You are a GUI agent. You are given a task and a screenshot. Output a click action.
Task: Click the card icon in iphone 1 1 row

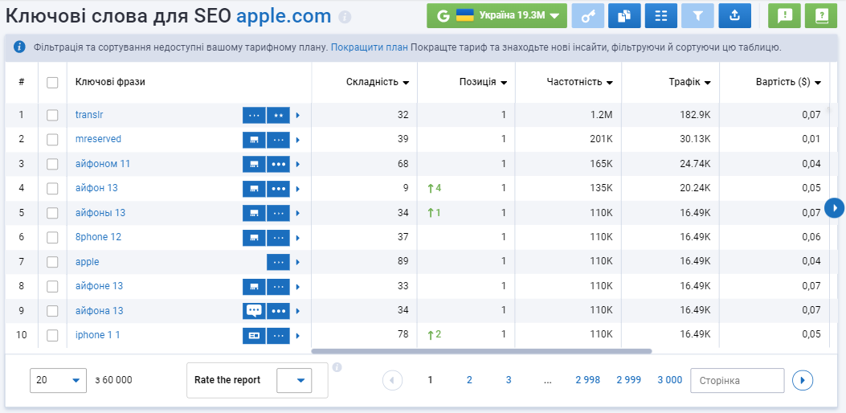[254, 335]
